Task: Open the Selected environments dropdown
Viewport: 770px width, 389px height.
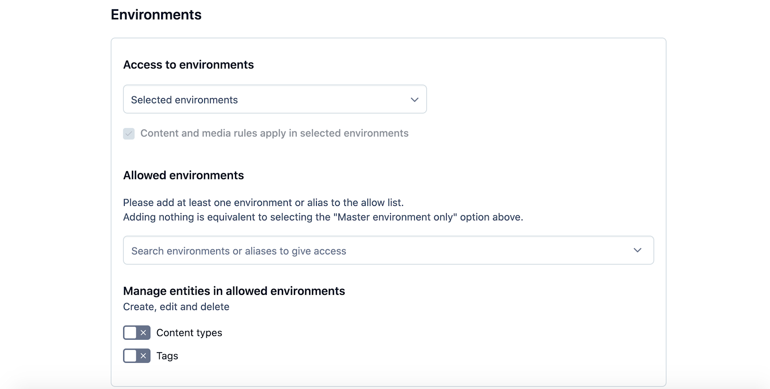Action: (x=275, y=99)
